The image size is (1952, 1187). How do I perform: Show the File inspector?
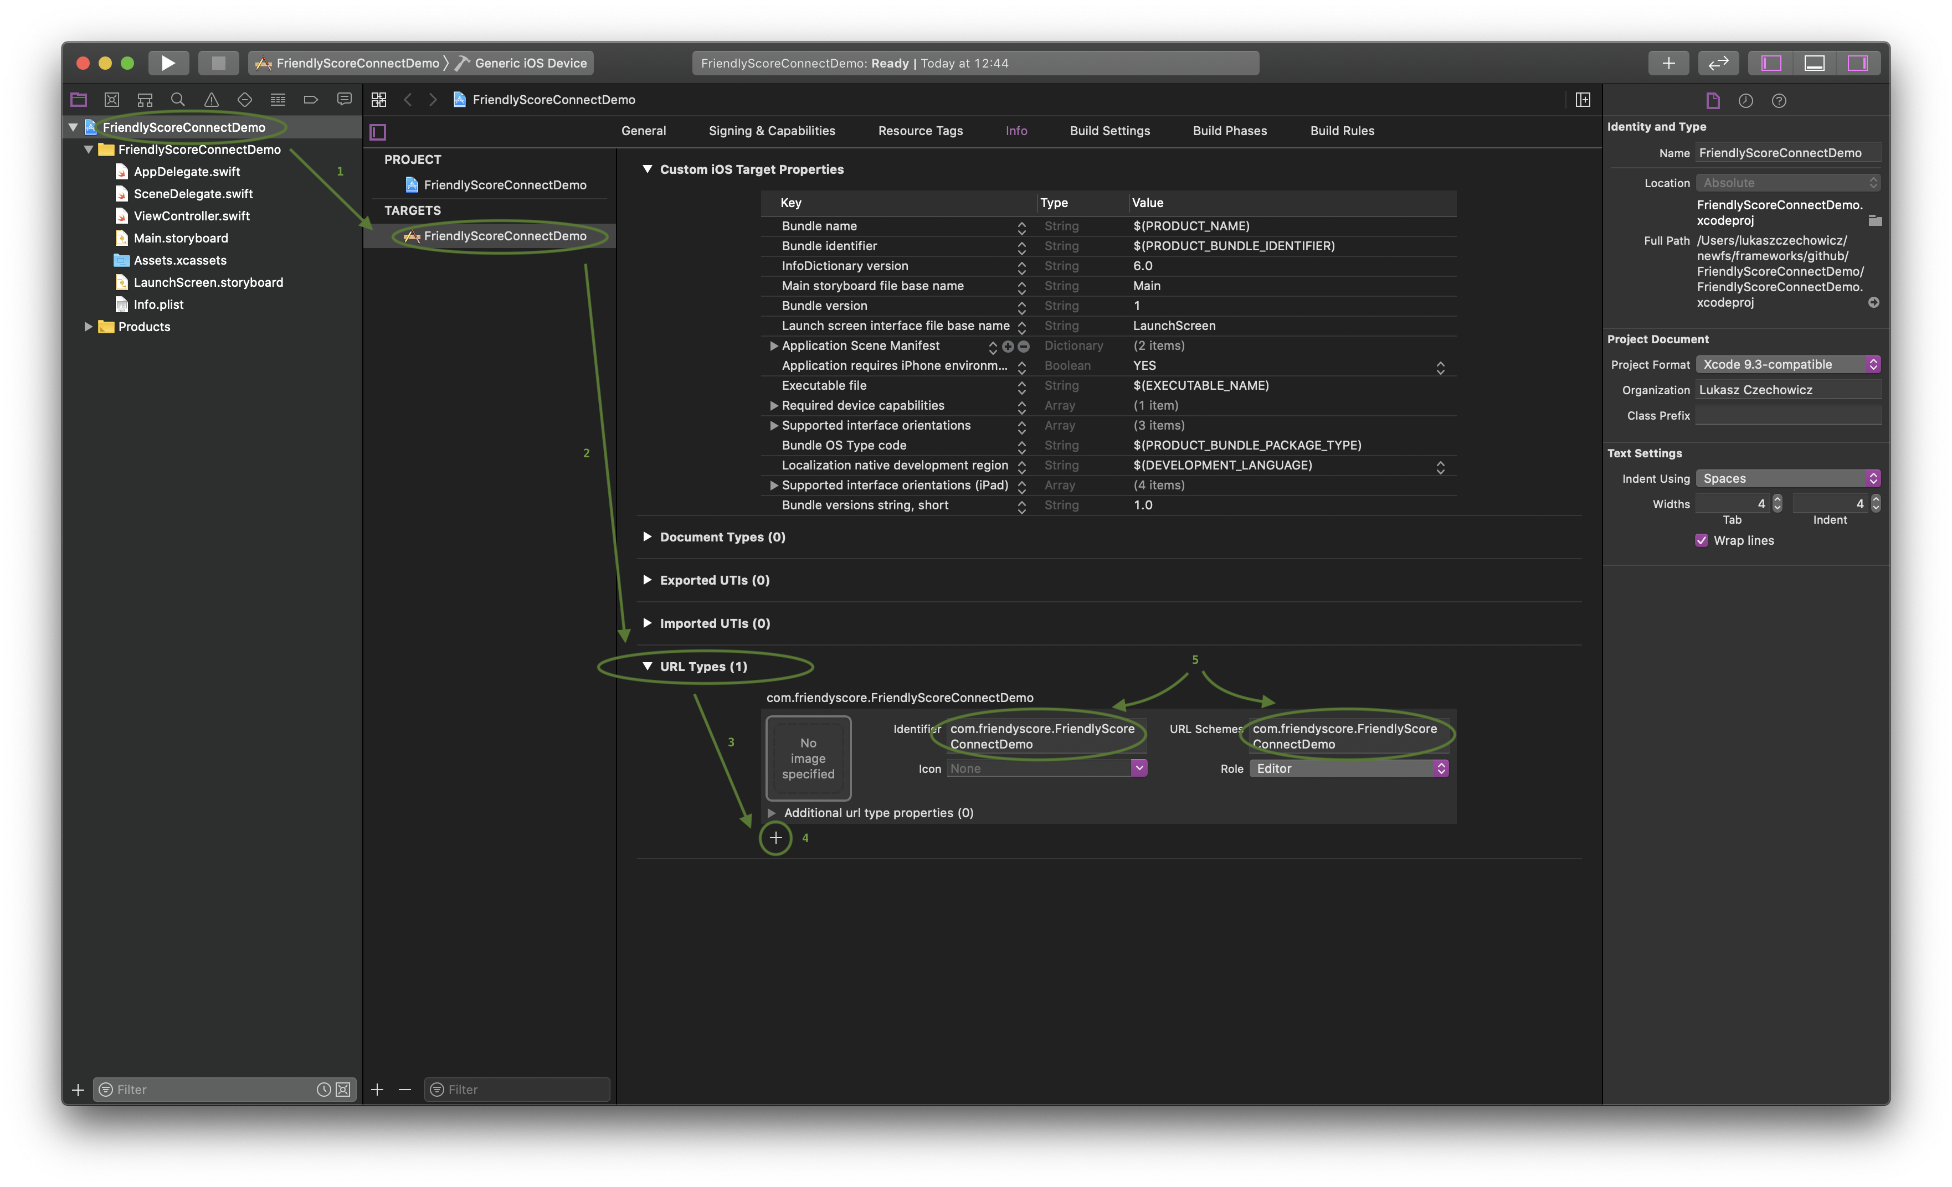(1713, 101)
